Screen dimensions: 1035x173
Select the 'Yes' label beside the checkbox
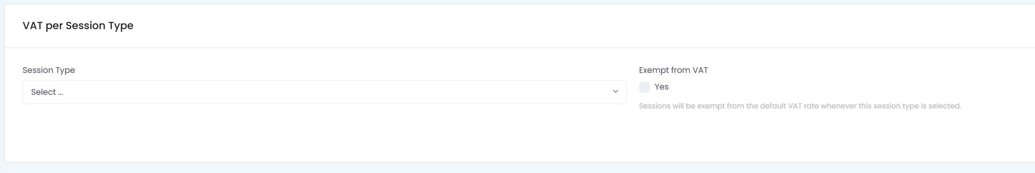(x=661, y=87)
